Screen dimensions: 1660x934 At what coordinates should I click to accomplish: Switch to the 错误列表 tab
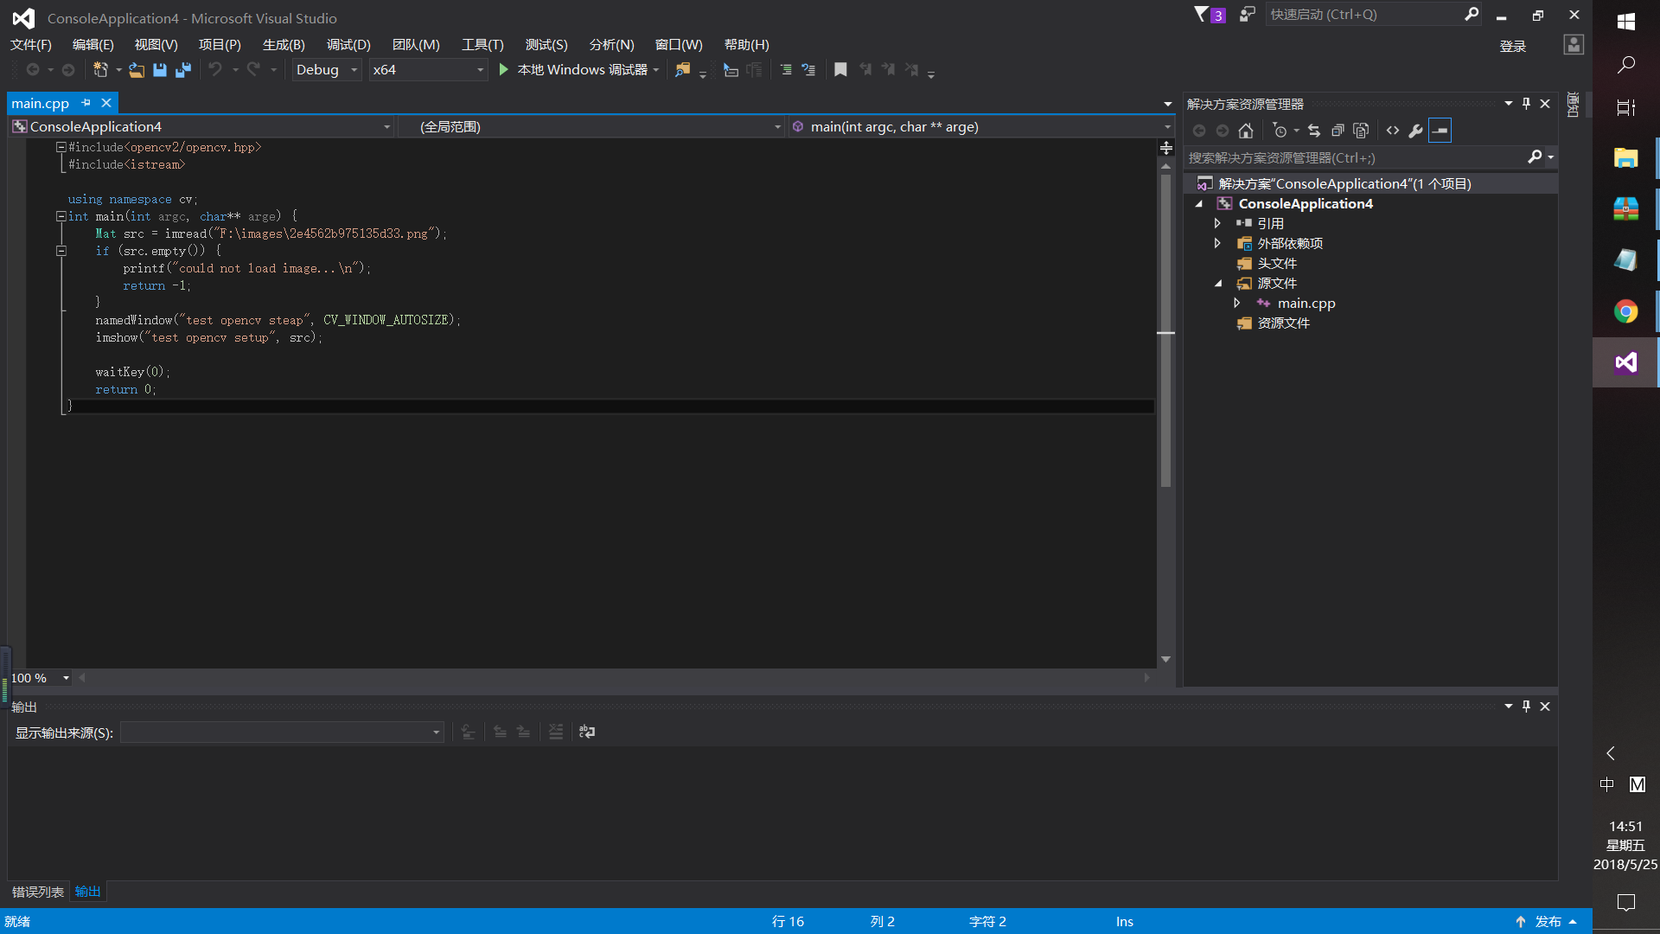[x=38, y=892]
